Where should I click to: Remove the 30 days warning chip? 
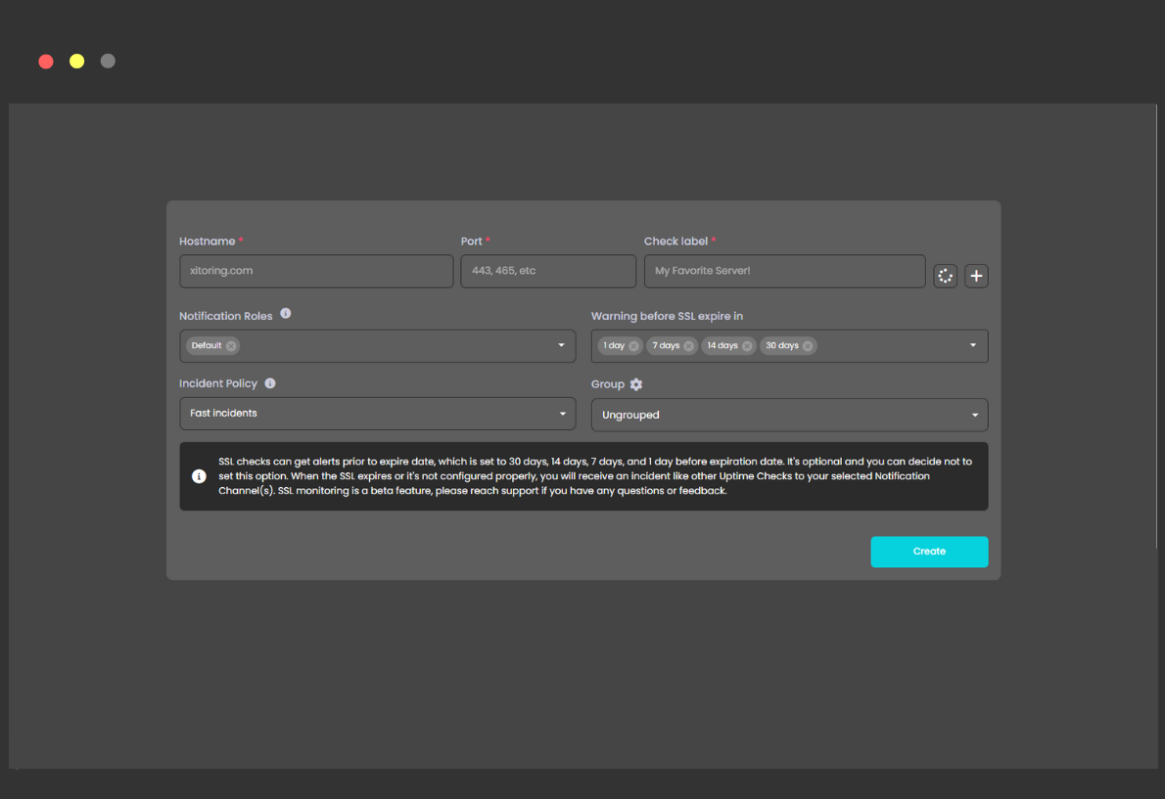[x=808, y=346]
